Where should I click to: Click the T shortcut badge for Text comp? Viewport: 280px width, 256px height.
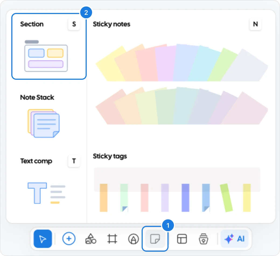point(74,161)
